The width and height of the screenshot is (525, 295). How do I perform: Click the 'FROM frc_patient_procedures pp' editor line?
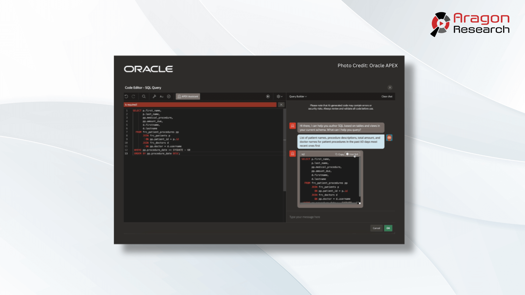coord(157,132)
